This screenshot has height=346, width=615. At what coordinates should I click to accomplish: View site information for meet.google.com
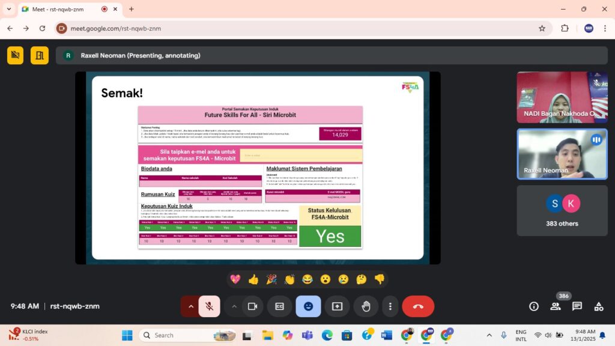point(61,28)
